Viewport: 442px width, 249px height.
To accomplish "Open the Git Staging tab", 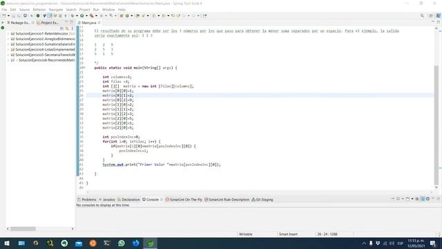I will tap(262, 200).
